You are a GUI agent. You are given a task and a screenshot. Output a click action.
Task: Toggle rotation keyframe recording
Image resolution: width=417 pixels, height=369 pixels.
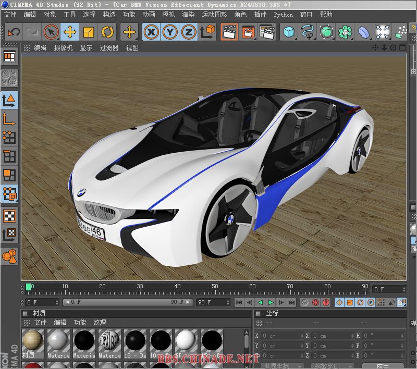click(x=360, y=302)
